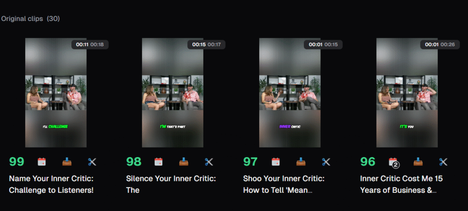The image size is (468, 211).
Task: Open thumbnail with 'Inner Critic' caption
Action: coord(290,93)
